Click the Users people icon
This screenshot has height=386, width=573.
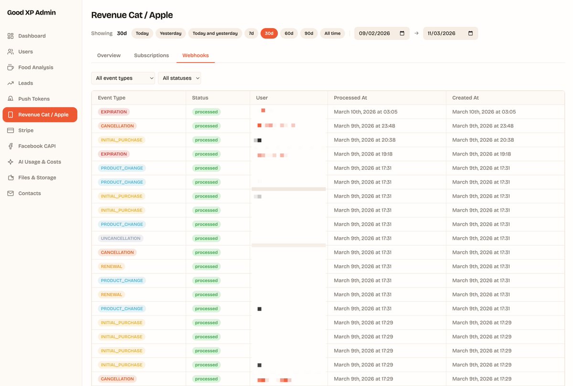click(x=11, y=52)
